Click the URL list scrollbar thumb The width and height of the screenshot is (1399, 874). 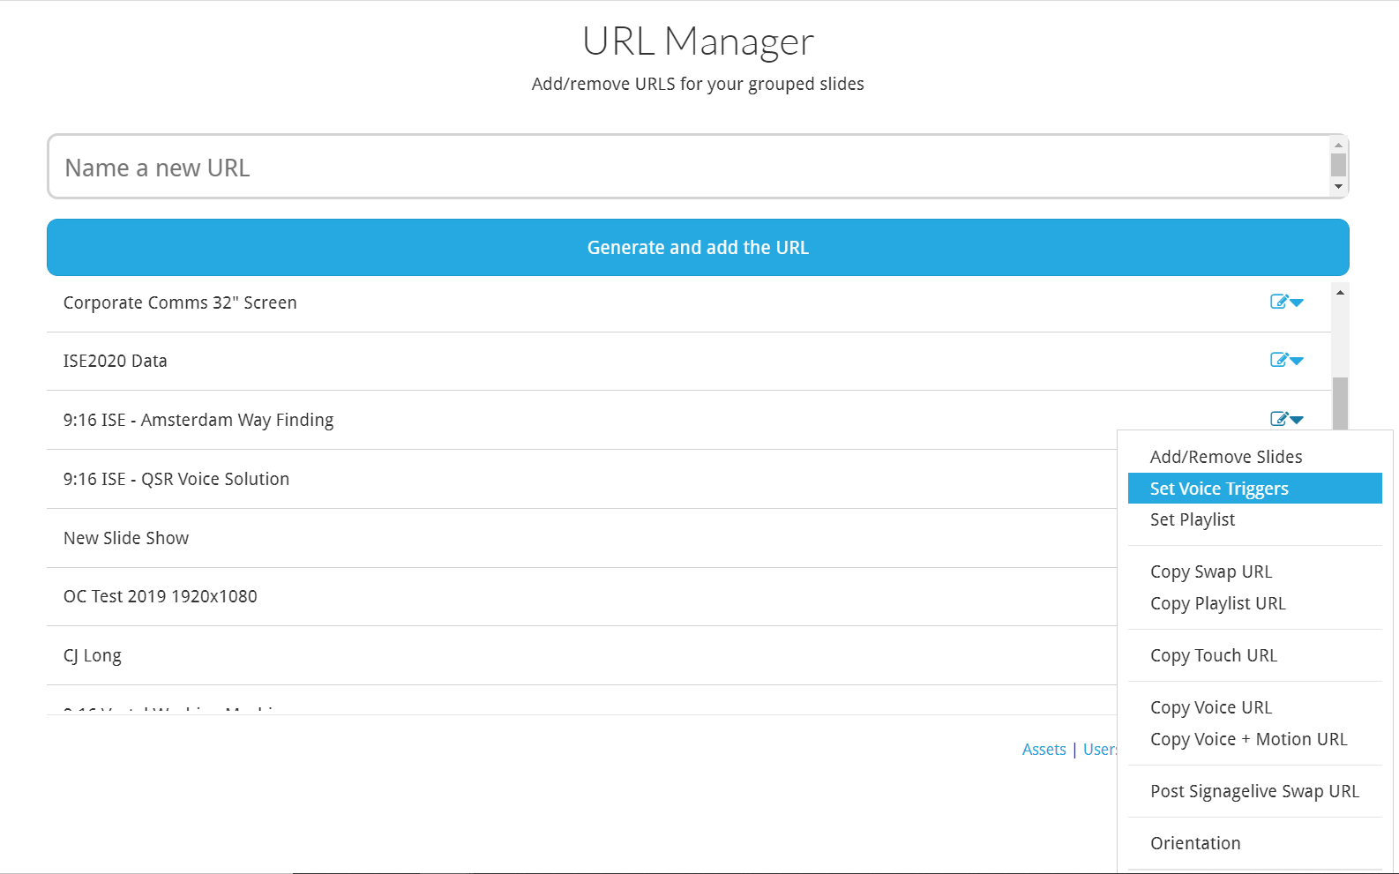click(1340, 403)
